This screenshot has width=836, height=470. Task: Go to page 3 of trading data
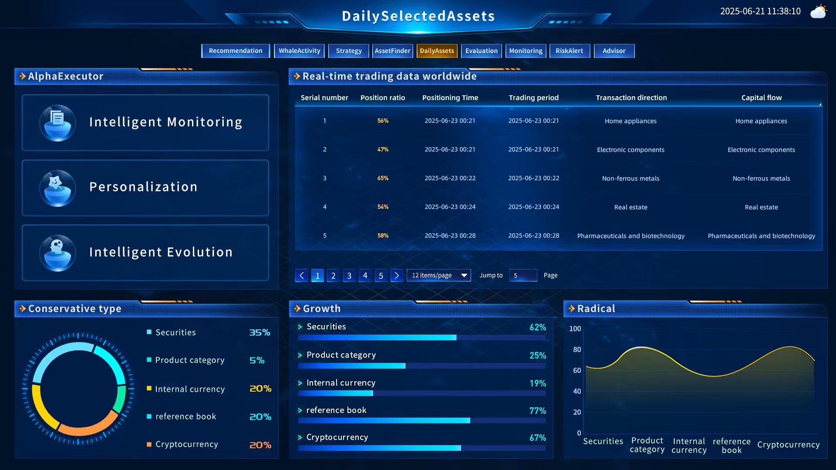point(349,275)
